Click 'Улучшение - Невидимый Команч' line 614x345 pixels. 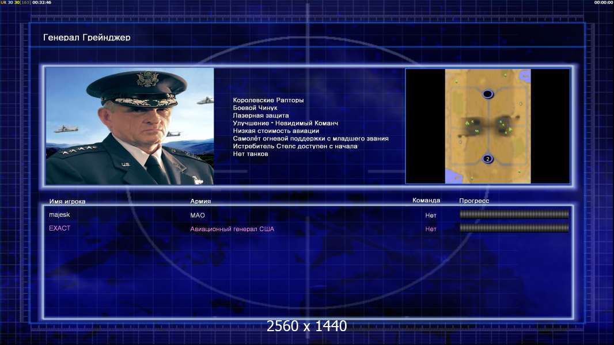(286, 123)
